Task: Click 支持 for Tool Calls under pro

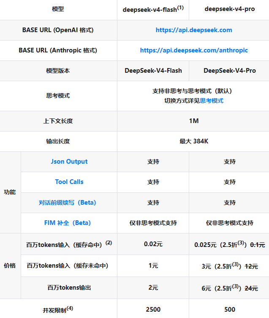Action: [229, 182]
